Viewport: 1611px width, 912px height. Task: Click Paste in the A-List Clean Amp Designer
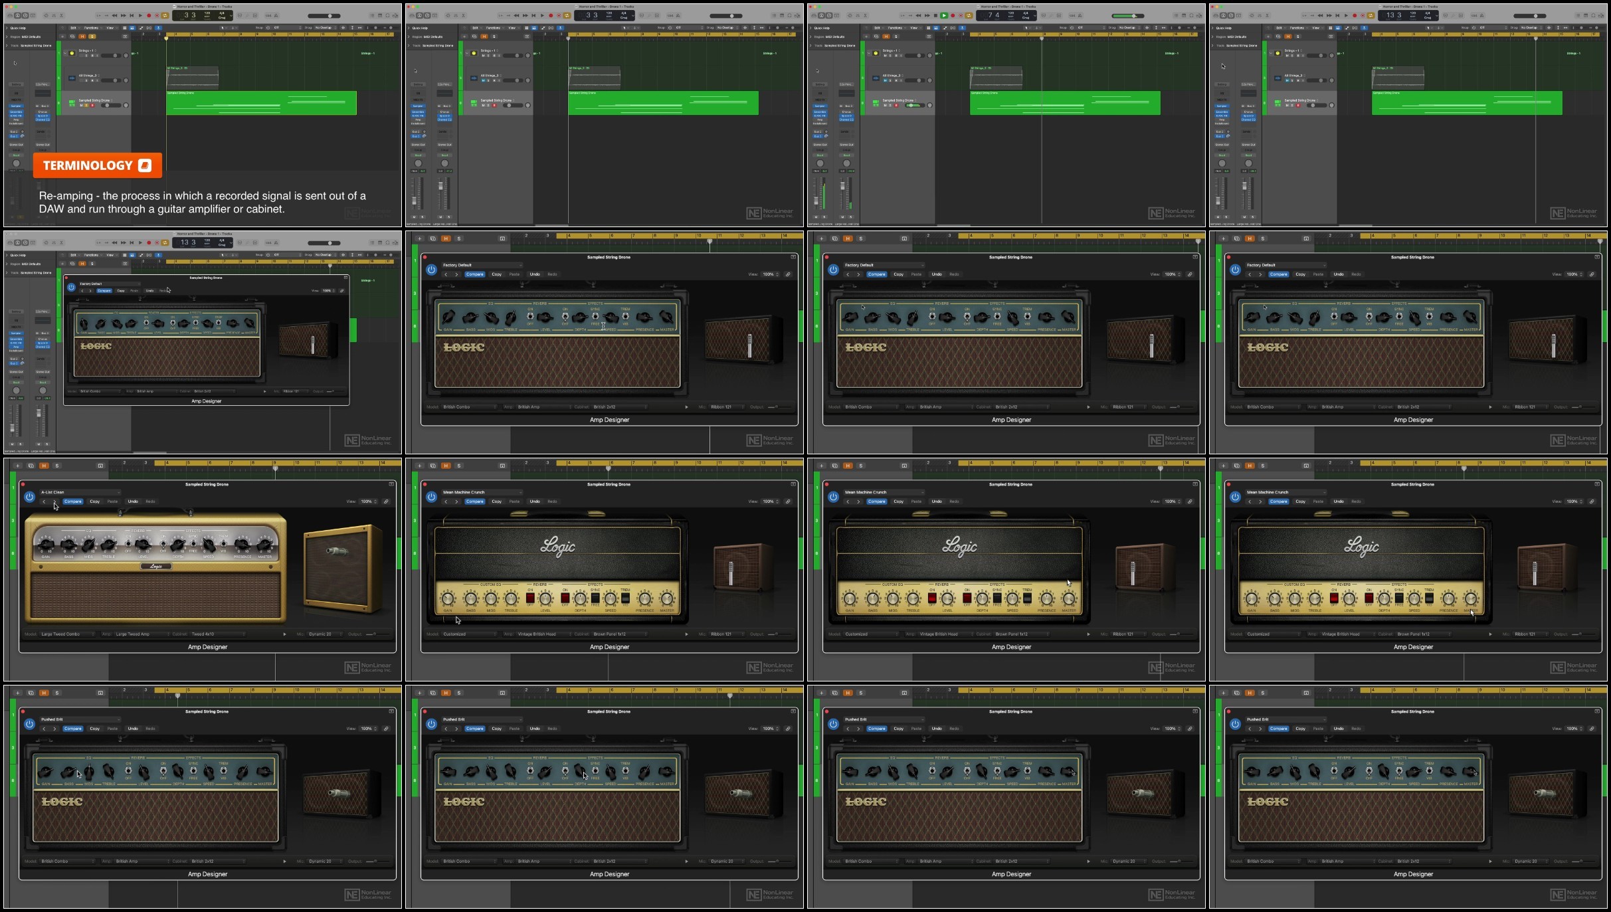pyautogui.click(x=112, y=502)
